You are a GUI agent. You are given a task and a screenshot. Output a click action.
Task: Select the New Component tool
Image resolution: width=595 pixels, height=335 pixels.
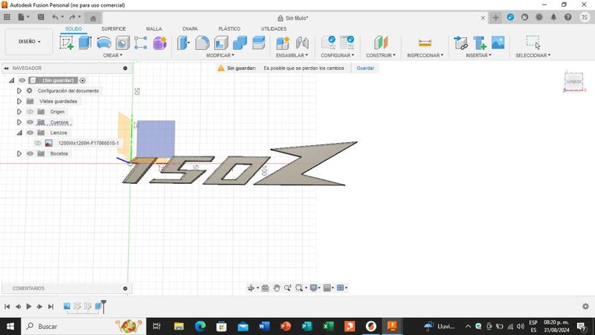283,42
